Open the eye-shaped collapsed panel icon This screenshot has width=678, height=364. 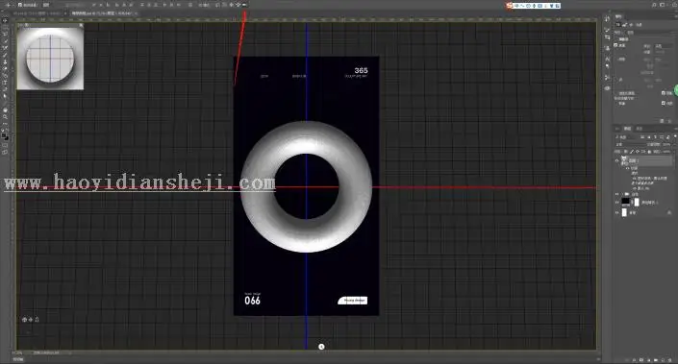coord(607,88)
